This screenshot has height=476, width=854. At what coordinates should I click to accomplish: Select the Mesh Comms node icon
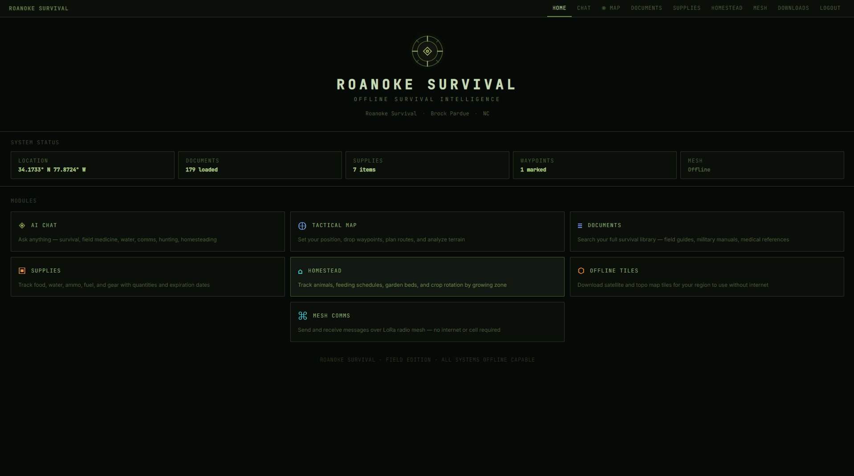coord(303,316)
